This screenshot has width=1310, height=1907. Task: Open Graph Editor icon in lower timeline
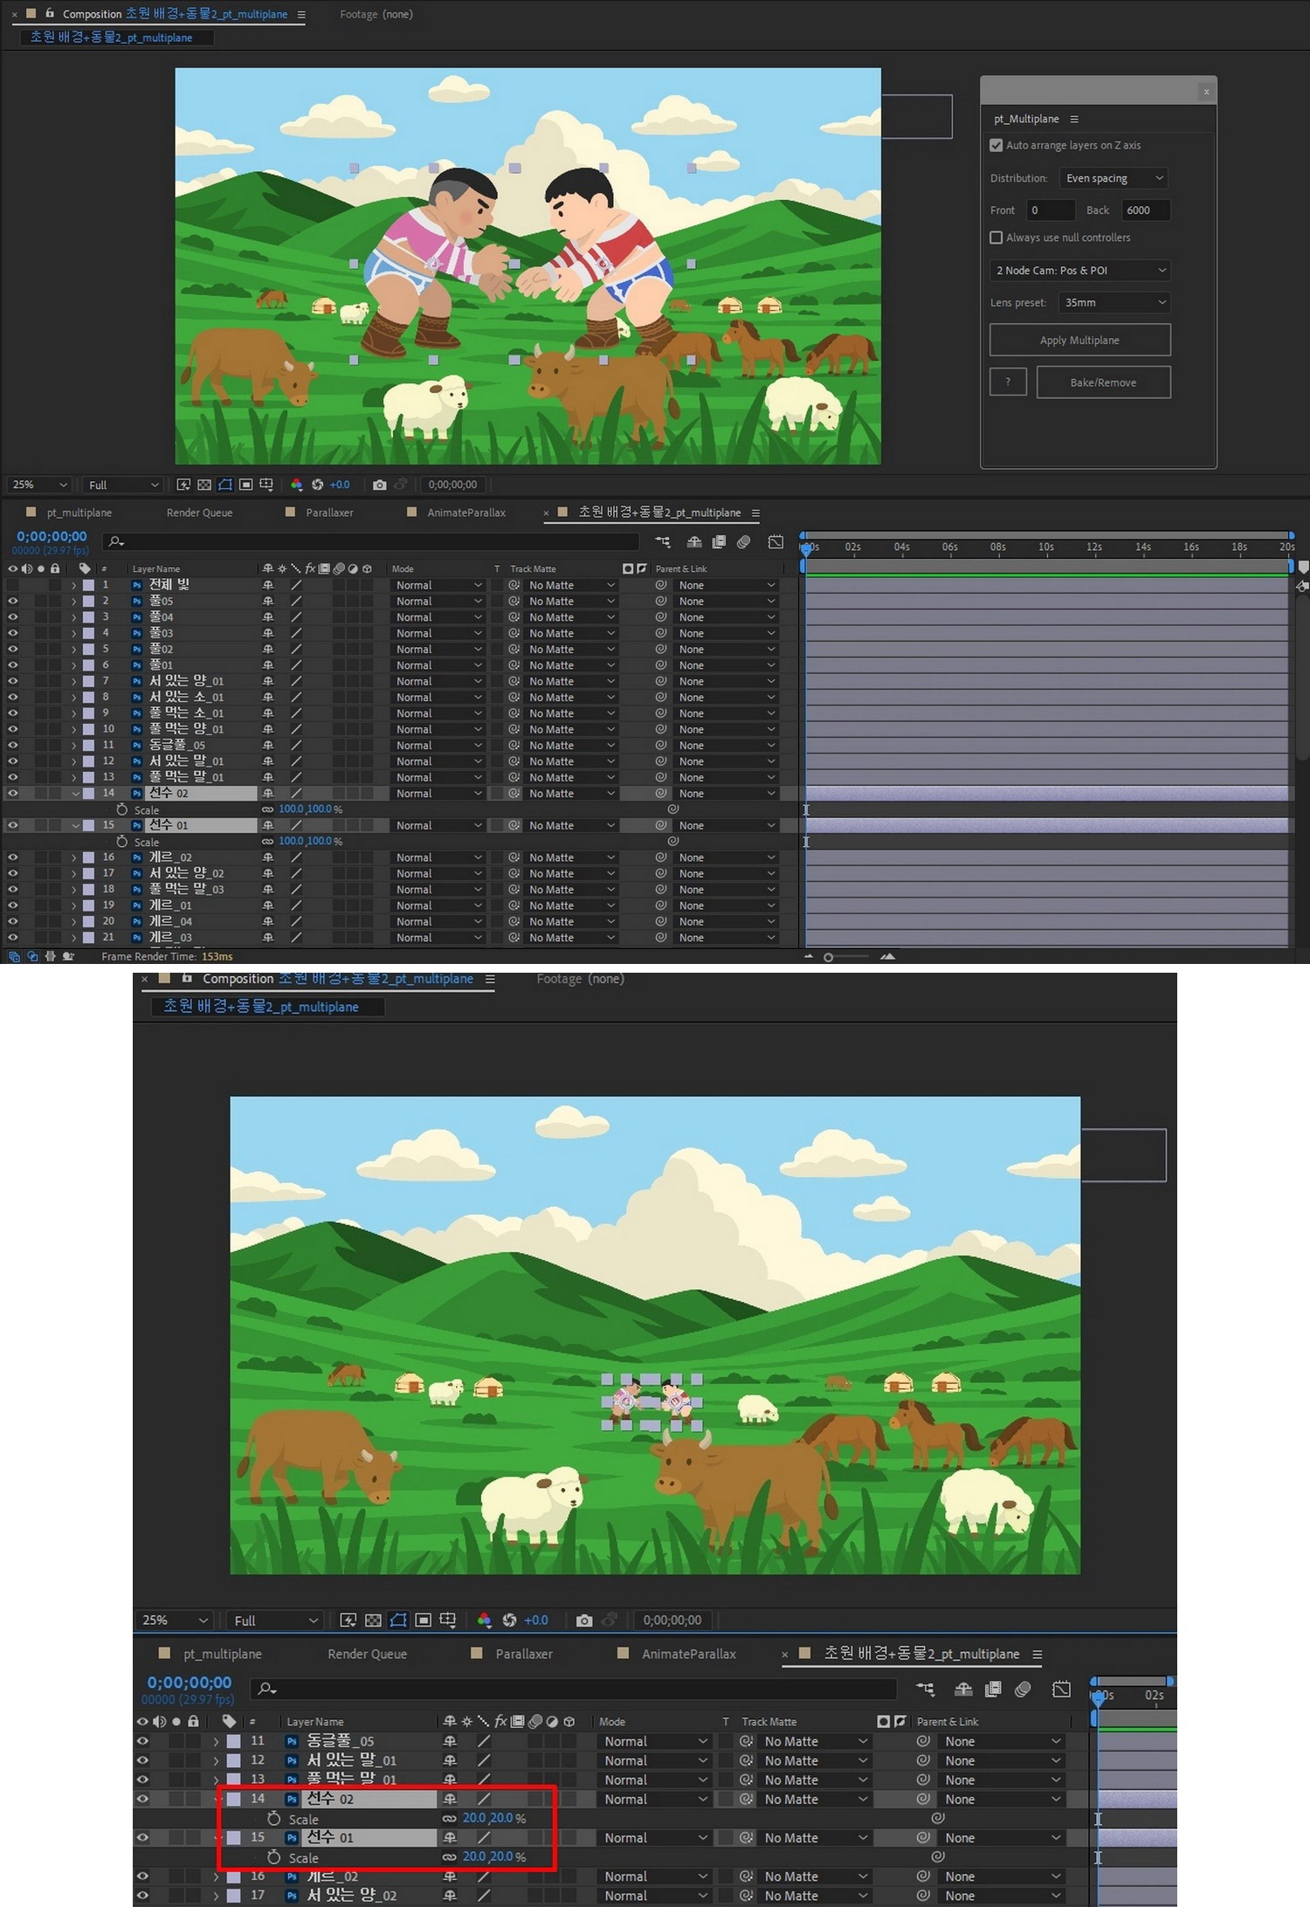click(x=1061, y=1689)
